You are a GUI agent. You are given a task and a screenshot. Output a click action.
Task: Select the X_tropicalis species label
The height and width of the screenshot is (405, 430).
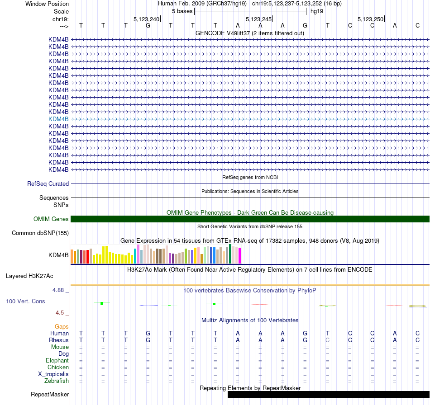tap(53, 374)
